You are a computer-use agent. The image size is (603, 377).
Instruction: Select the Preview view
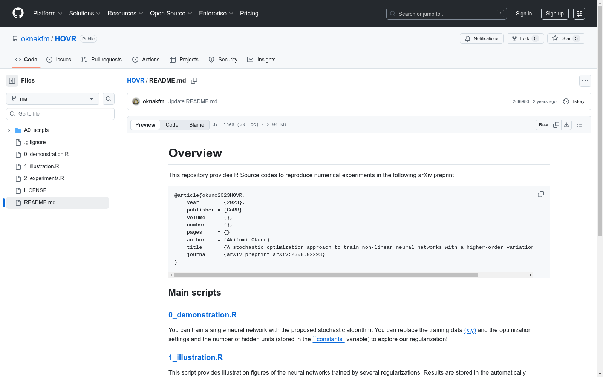[145, 125]
